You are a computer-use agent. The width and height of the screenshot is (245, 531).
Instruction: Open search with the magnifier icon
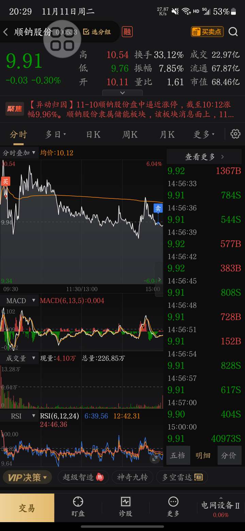[233, 32]
